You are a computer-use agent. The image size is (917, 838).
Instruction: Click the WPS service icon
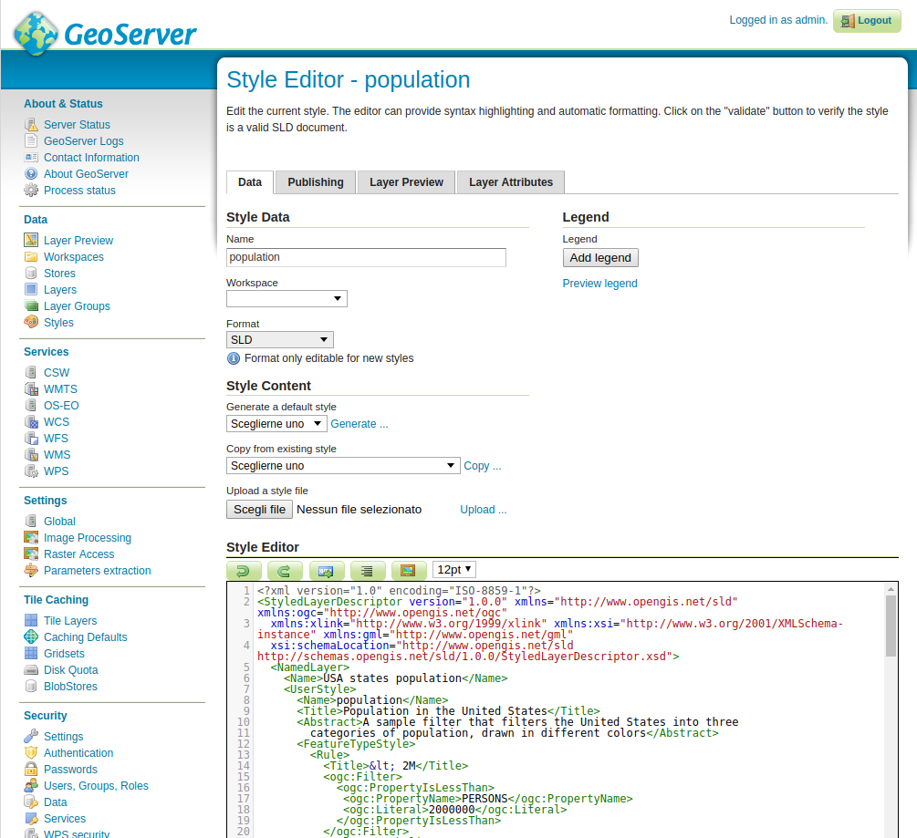(31, 471)
